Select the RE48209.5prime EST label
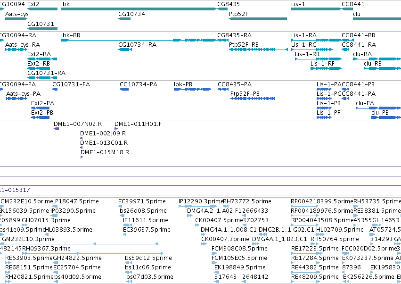Viewport: 401px width, 284px height. (x=315, y=277)
